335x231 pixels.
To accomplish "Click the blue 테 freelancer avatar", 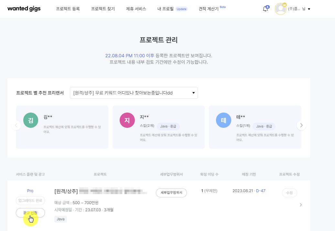I will click(223, 121).
